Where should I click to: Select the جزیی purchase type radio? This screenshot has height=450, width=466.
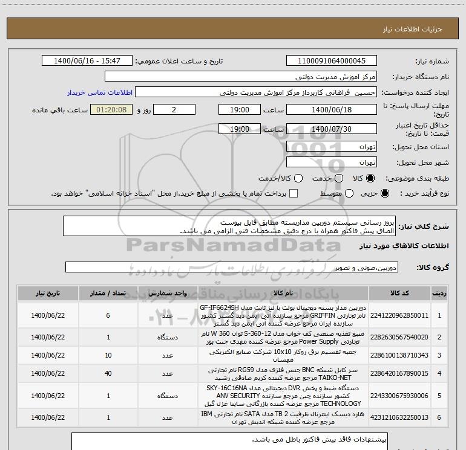point(385,193)
